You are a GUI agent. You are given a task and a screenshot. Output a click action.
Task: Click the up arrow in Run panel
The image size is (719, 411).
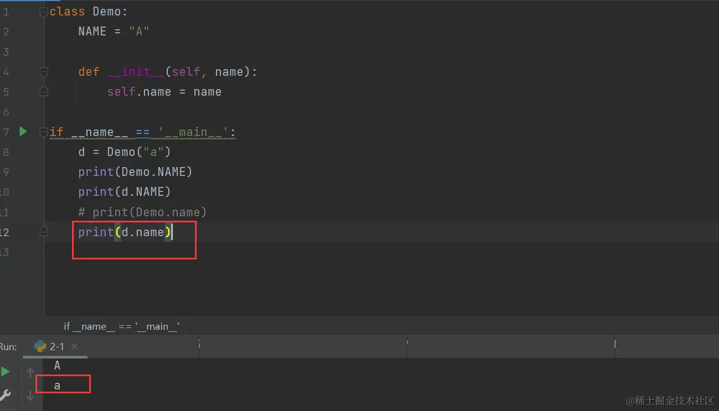30,372
